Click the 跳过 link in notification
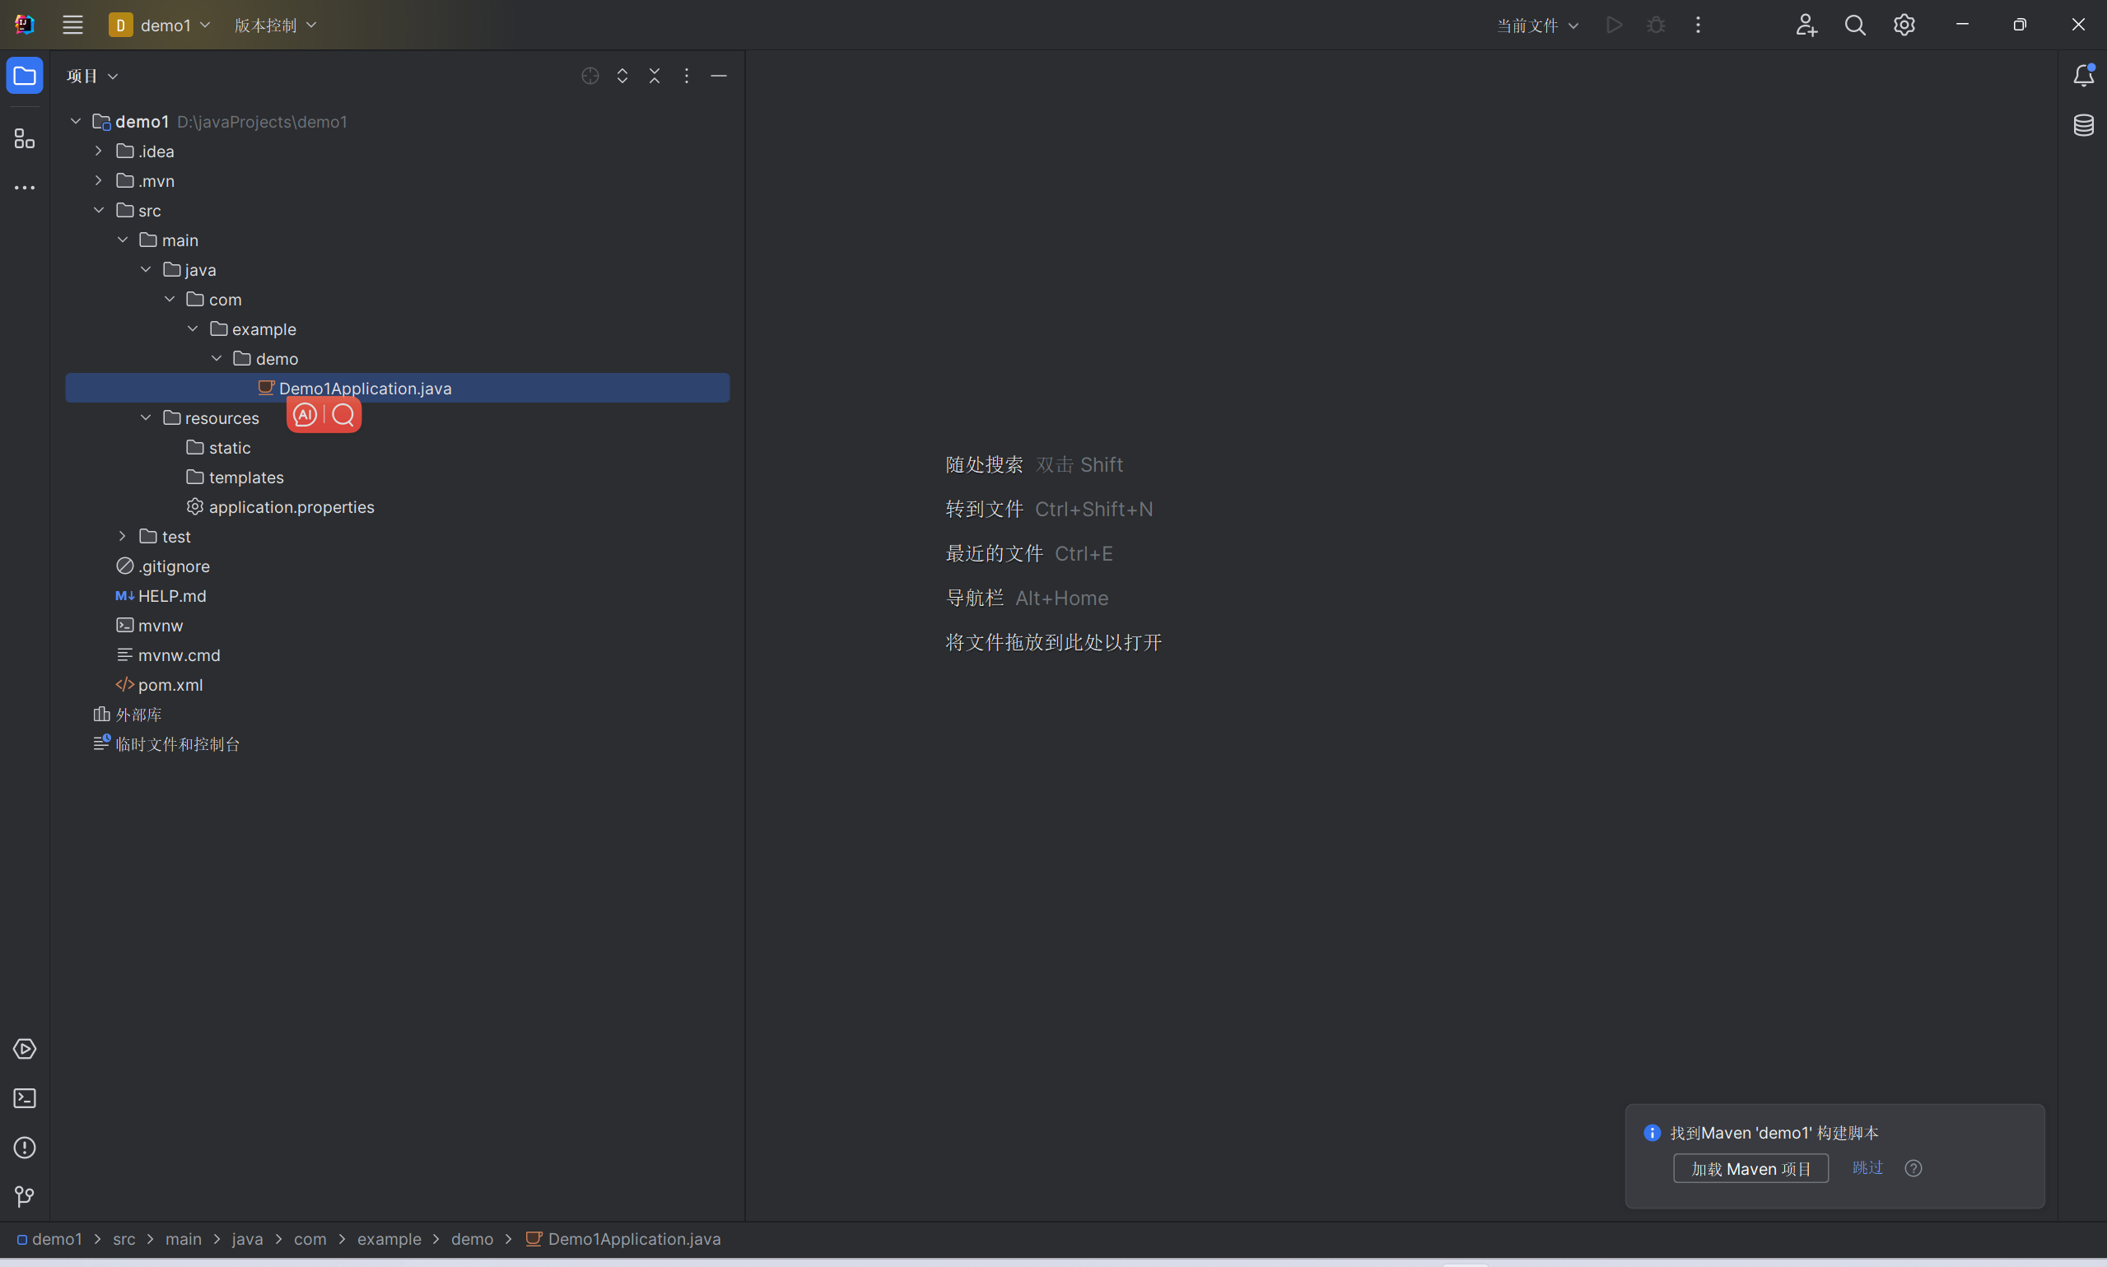The image size is (2107, 1267). 1867,1167
